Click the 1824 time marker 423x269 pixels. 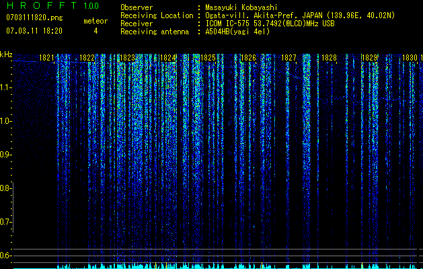[x=168, y=58]
